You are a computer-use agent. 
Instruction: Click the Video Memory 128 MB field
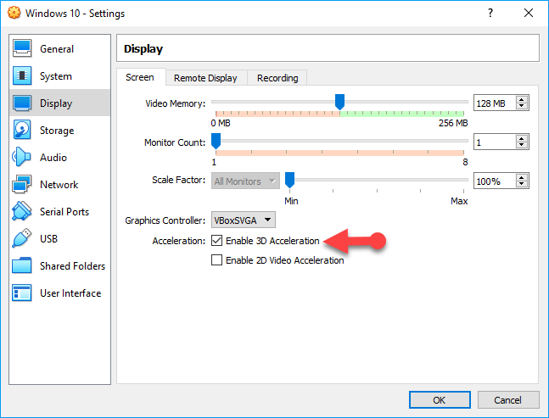coord(494,103)
